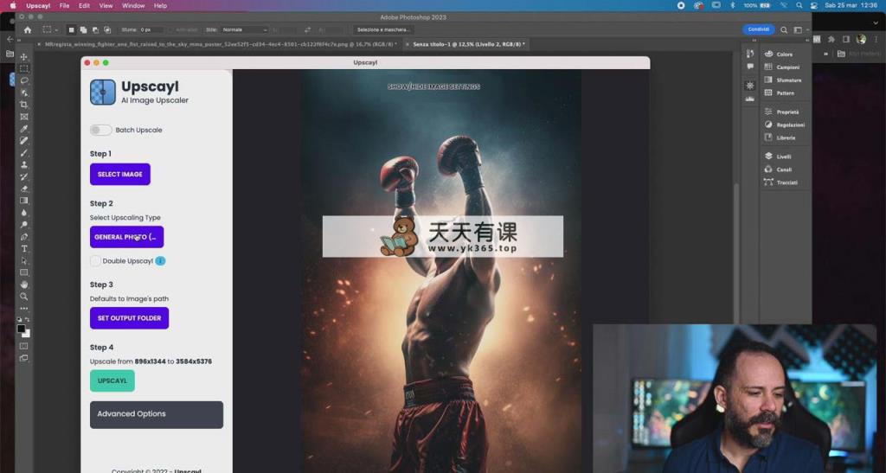Viewport: 886px width, 473px height.
Task: Select the Frame tool
Action: point(23,117)
